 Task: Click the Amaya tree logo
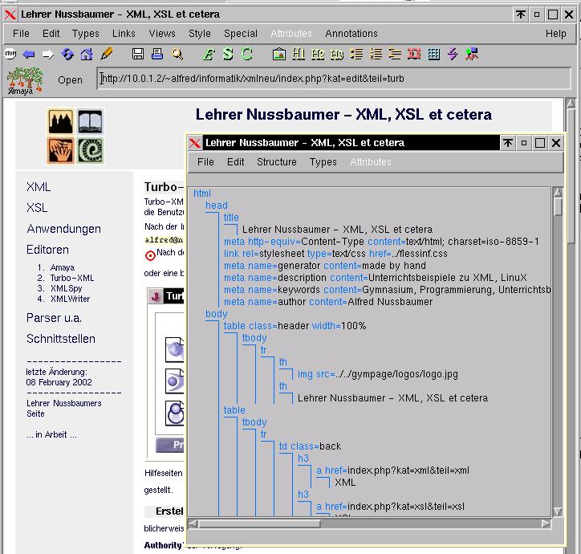click(x=25, y=80)
